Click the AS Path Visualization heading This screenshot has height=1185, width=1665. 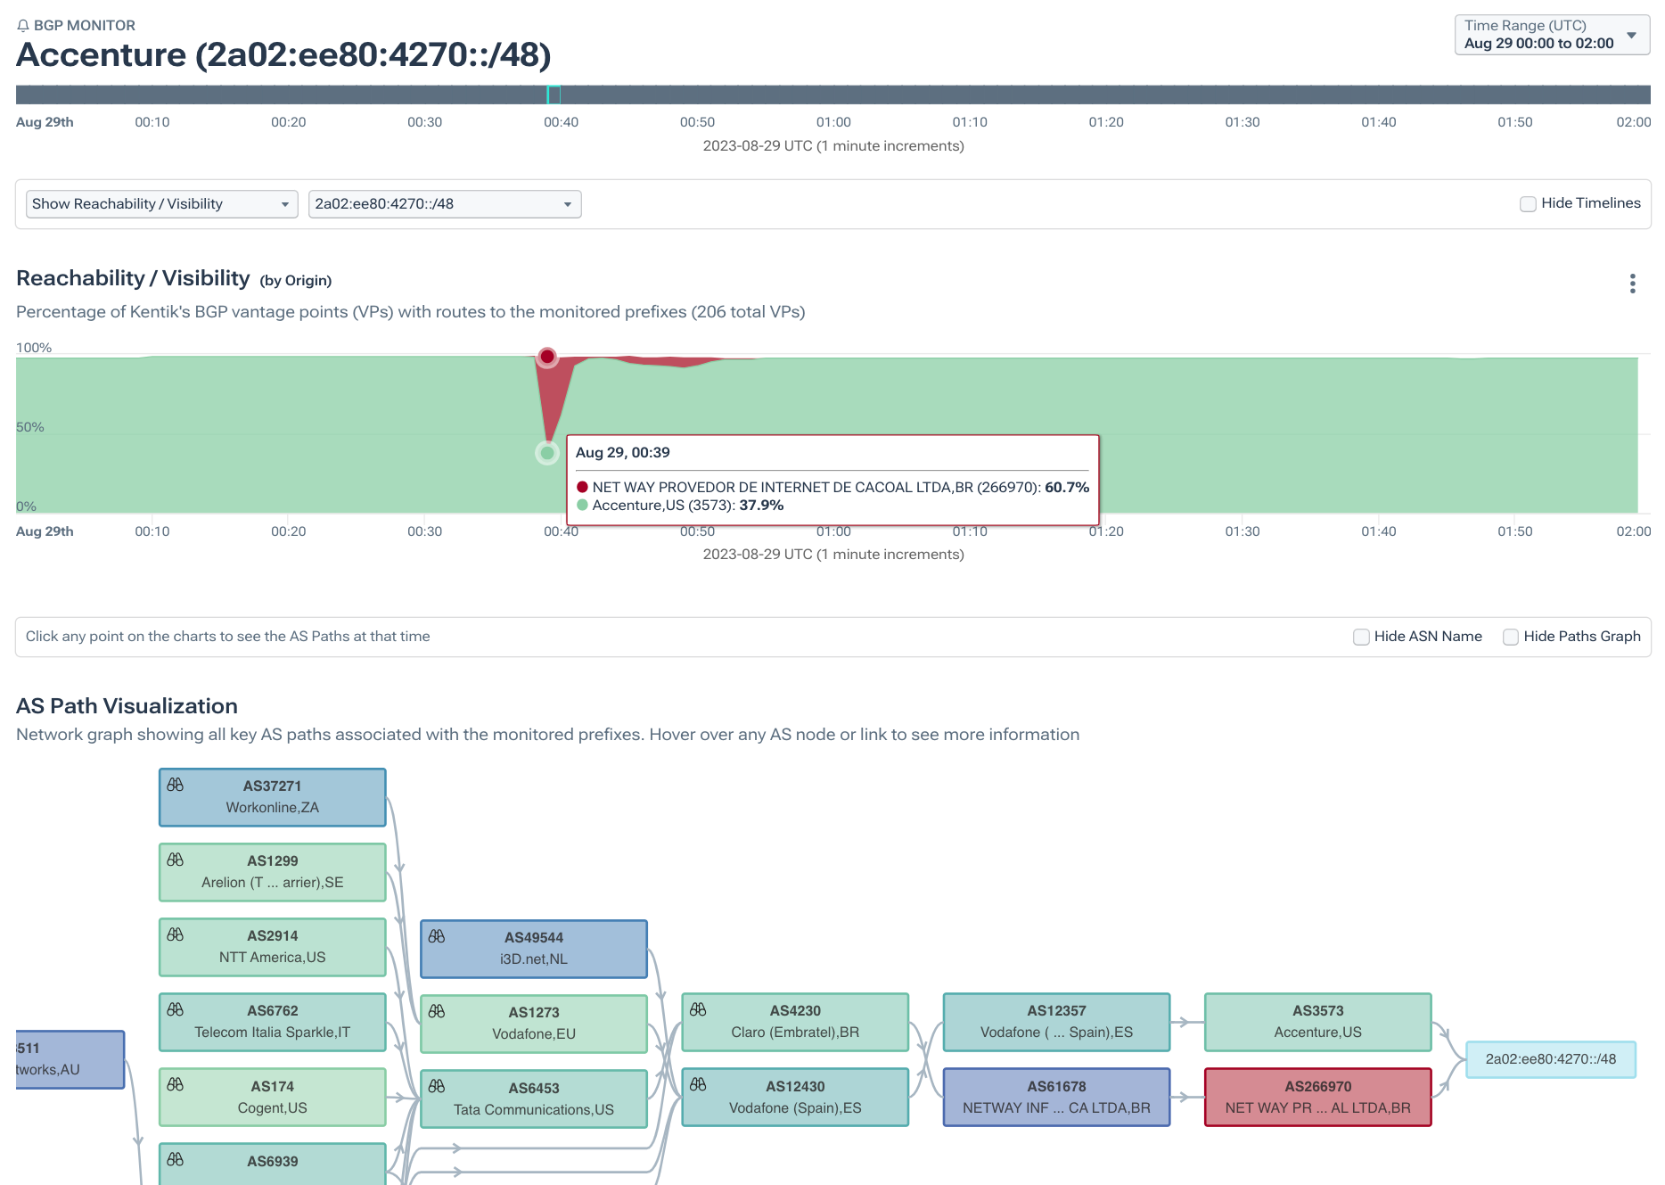[x=127, y=706]
